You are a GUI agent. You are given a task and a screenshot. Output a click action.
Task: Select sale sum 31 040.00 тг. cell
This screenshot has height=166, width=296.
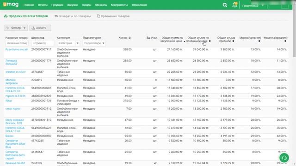(201, 49)
